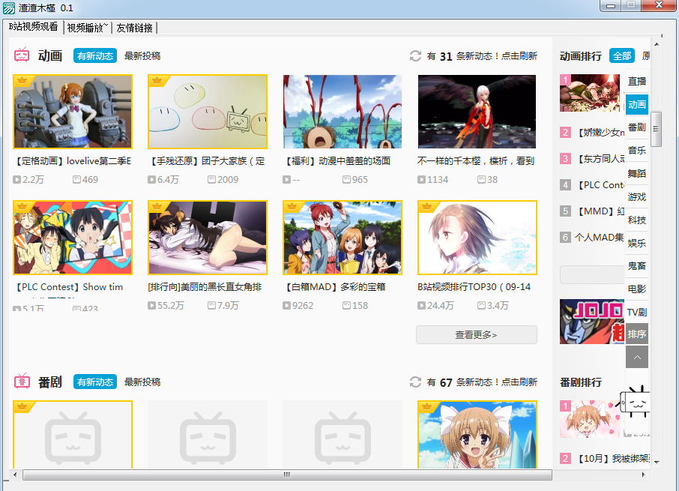Viewport: 679px width, 491px height.
Task: Click the pink TV icon beside 番剧
Action: click(x=22, y=381)
